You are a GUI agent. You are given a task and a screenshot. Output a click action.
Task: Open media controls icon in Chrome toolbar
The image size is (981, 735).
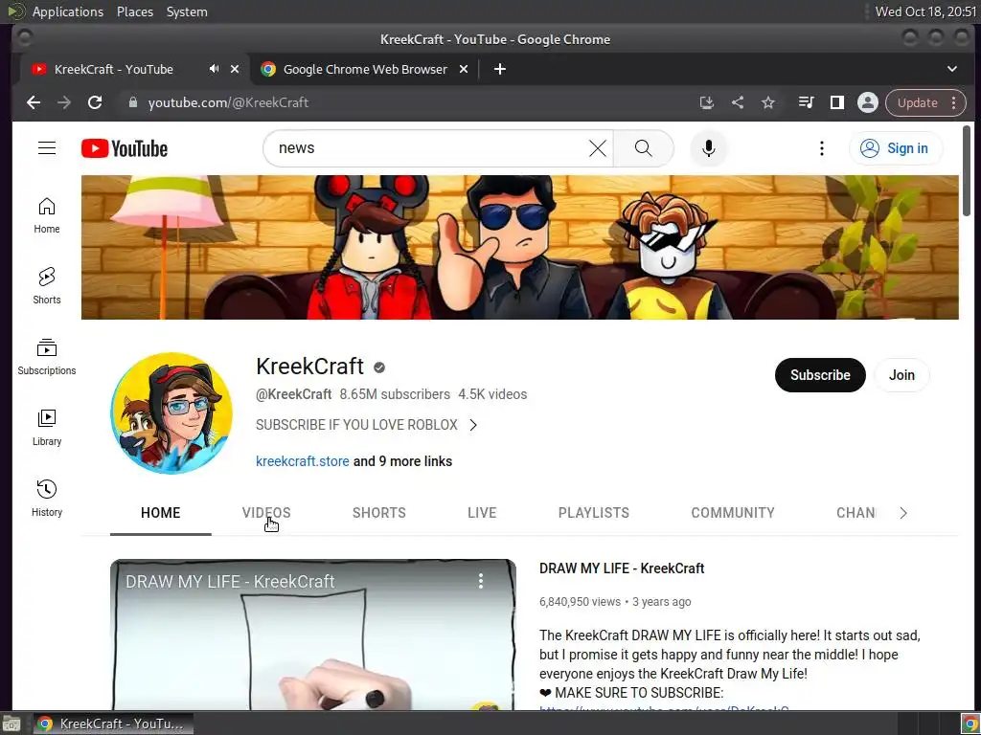(807, 102)
